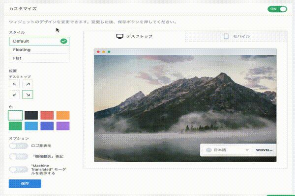Viewport: 295px width, 196px height.
Task: Pick the red color swatch
Action: coord(47,115)
